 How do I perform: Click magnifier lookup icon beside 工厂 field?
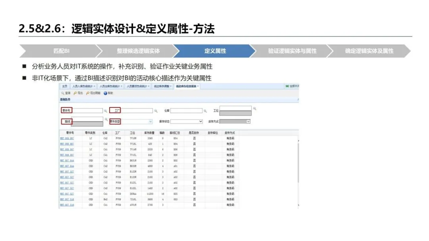point(156,111)
